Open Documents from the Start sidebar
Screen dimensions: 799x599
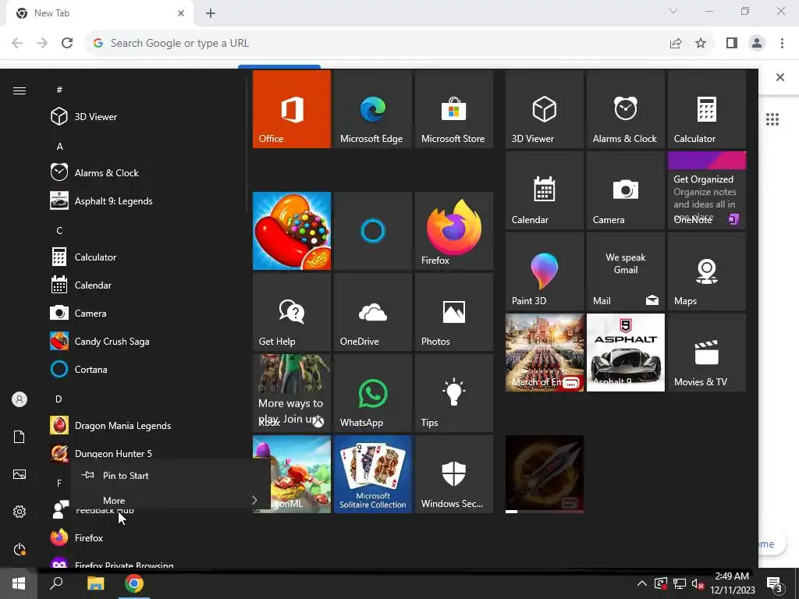pyautogui.click(x=20, y=437)
